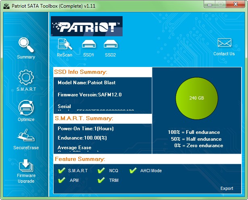Click the Firmware Versoin:SAFM12.0 text
The height and width of the screenshot is (200, 248).
tap(90, 95)
